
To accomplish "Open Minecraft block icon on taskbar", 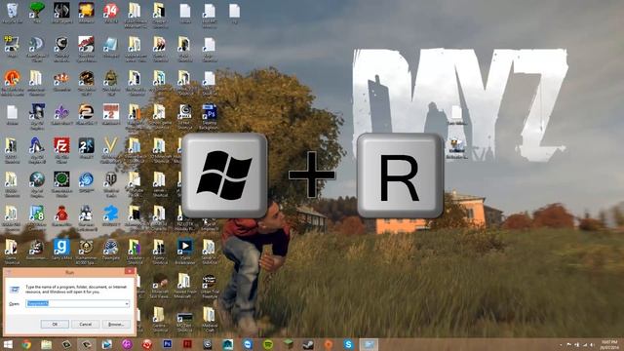I will click(289, 344).
